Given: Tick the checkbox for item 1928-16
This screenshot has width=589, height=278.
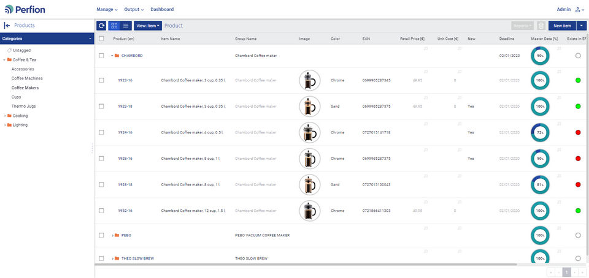Looking at the screenshot, I should point(101,159).
